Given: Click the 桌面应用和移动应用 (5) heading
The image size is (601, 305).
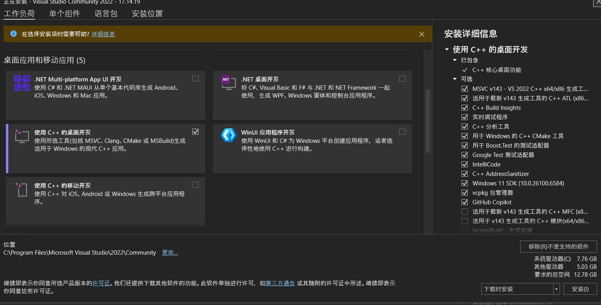Looking at the screenshot, I should point(45,60).
